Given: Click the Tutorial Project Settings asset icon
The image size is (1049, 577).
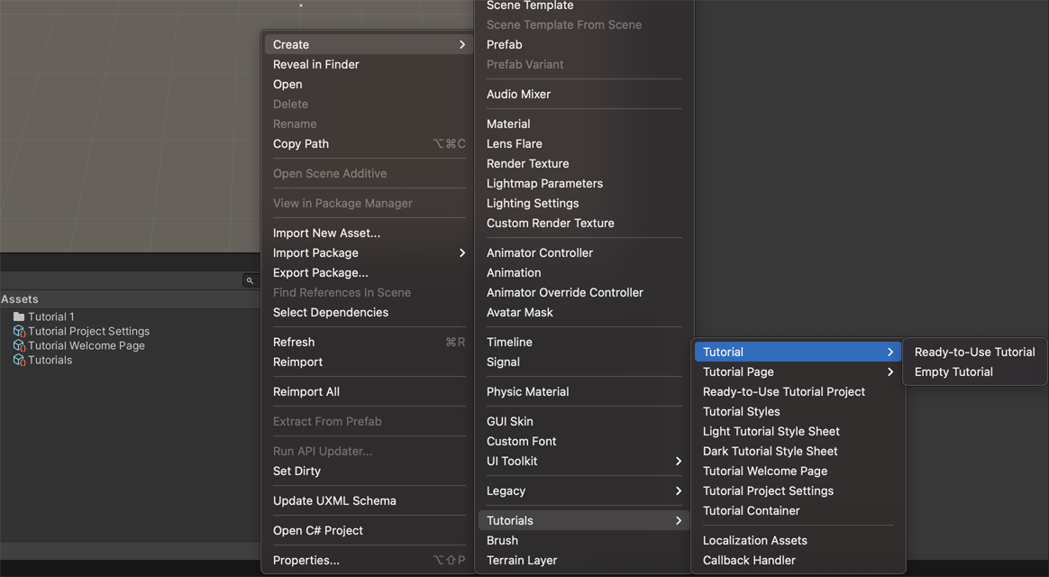Looking at the screenshot, I should point(18,331).
